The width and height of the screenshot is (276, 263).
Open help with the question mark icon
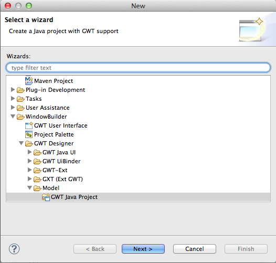pos(14,249)
